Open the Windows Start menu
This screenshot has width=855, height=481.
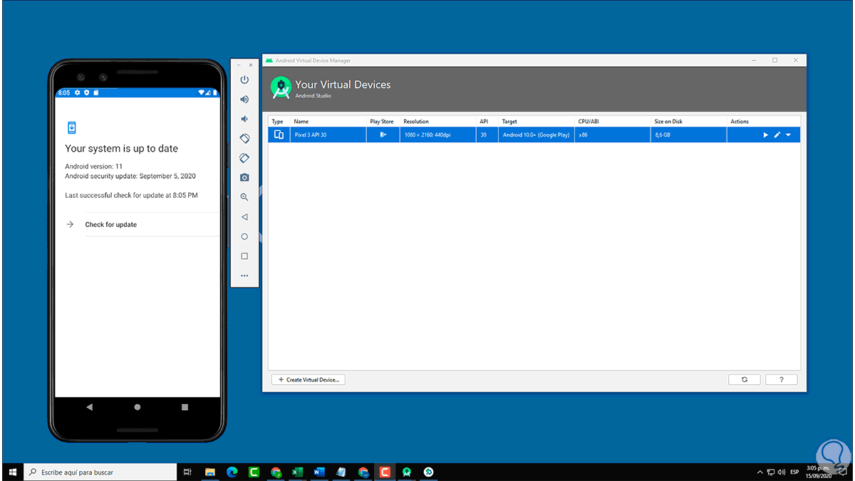[x=12, y=472]
